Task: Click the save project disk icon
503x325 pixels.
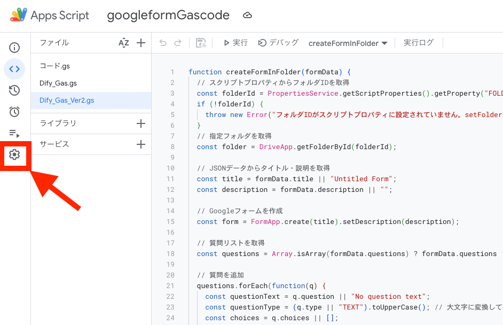Action: [x=201, y=43]
